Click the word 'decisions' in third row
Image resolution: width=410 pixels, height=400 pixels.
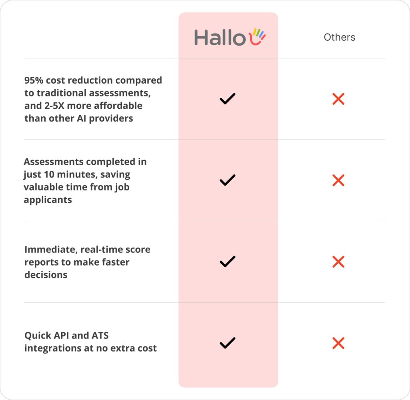(46, 275)
